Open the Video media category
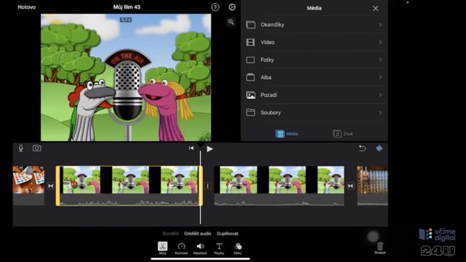 [x=314, y=42]
